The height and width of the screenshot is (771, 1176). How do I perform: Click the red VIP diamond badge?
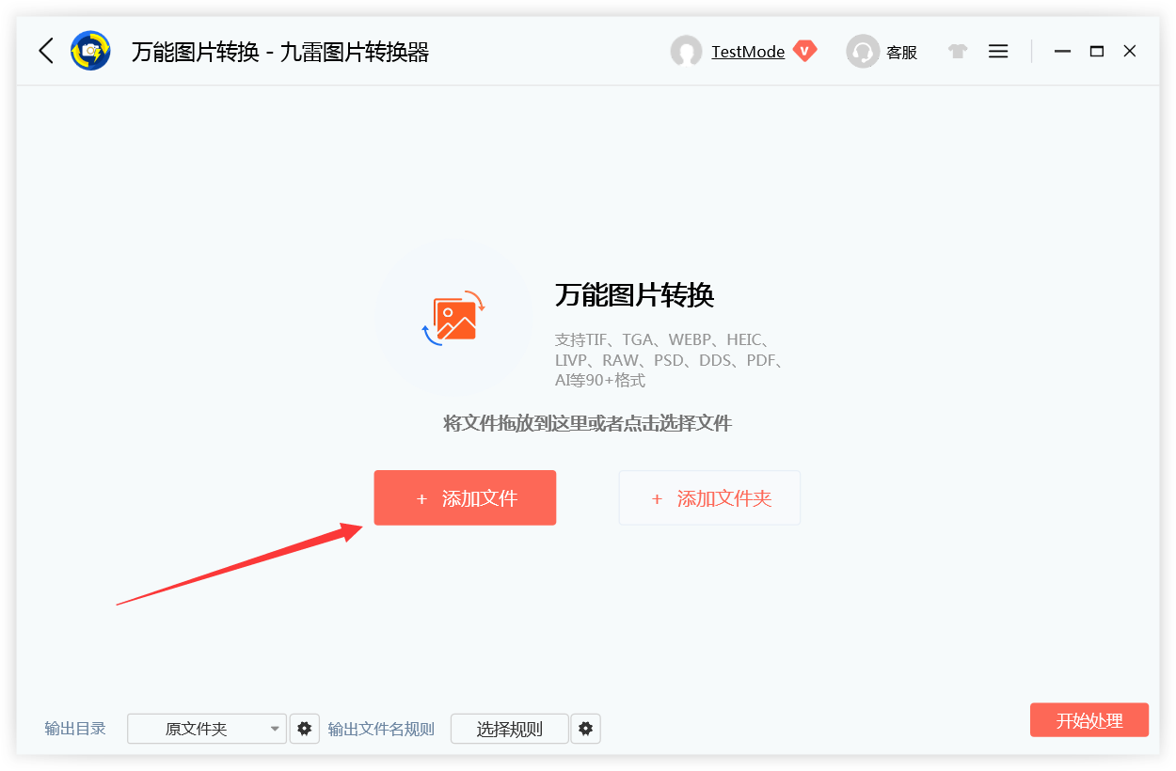tap(804, 51)
